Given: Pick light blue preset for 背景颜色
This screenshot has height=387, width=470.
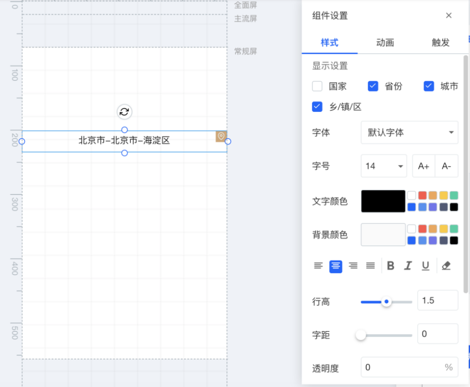Looking at the screenshot, I should click(x=422, y=240).
